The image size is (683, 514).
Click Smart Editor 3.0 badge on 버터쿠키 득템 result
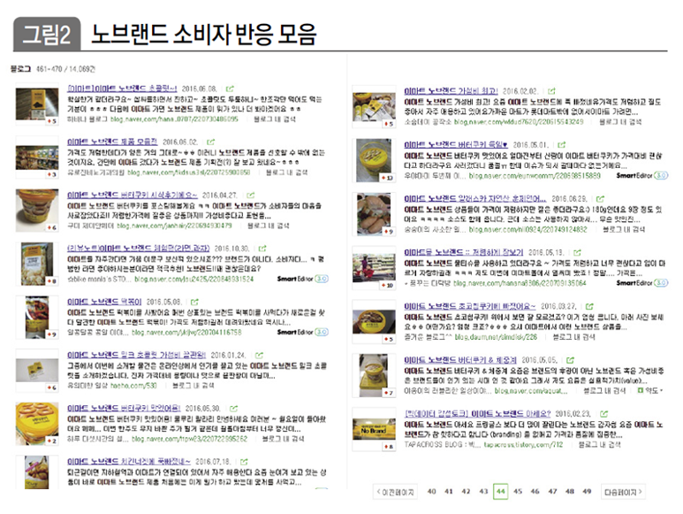tap(642, 176)
